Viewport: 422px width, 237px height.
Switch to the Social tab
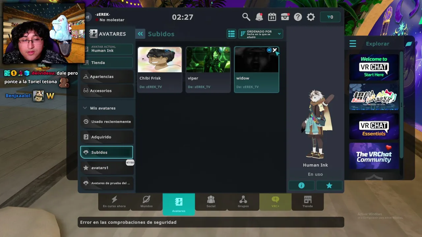tap(211, 202)
